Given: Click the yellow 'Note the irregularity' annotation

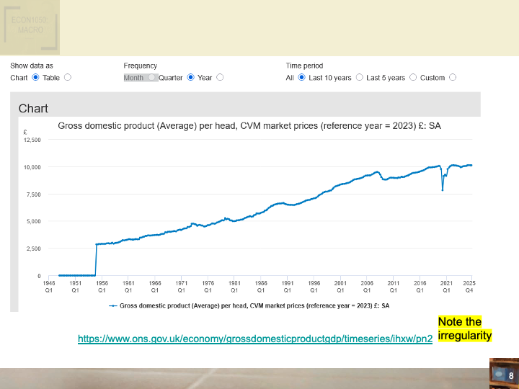Looking at the screenshot, I should tap(464, 328).
